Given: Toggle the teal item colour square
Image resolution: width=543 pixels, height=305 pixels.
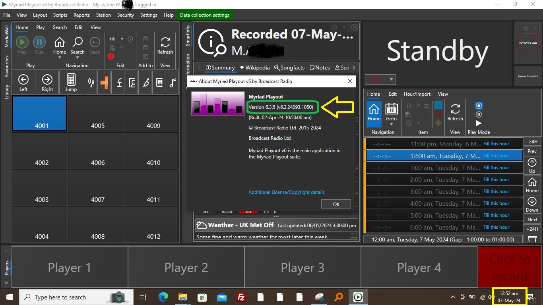Looking at the screenshot, I should coord(438,105).
